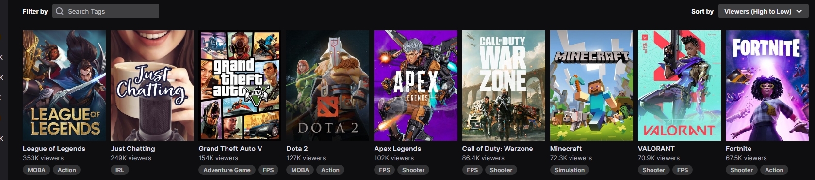Select the Grand Theft Auto V box art
The image size is (815, 180).
pyautogui.click(x=240, y=86)
